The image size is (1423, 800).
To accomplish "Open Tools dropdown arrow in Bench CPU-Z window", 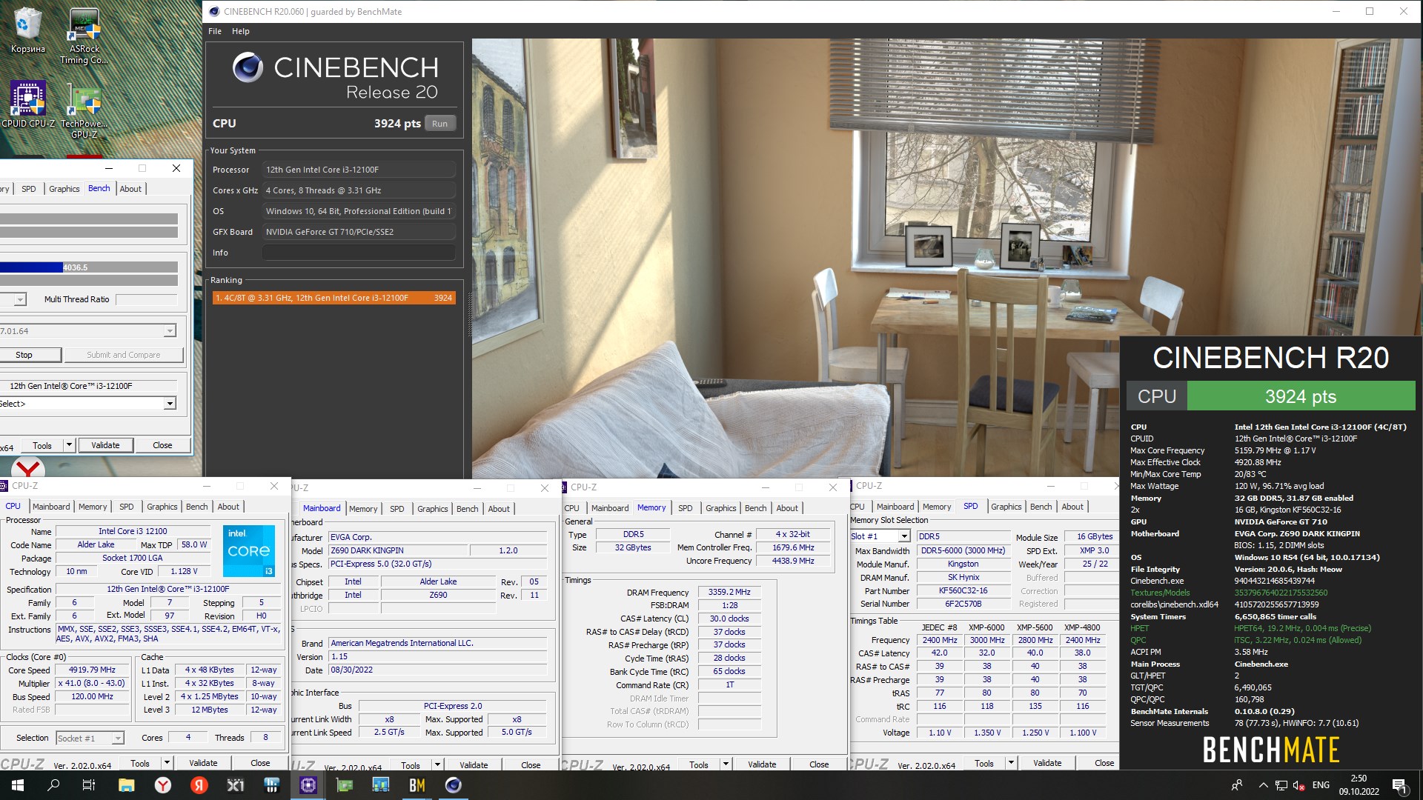I will click(x=69, y=445).
